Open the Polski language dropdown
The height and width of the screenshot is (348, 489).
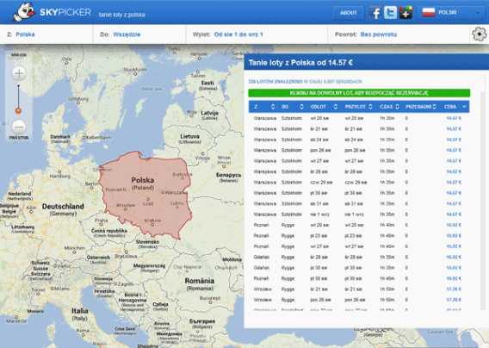451,13
